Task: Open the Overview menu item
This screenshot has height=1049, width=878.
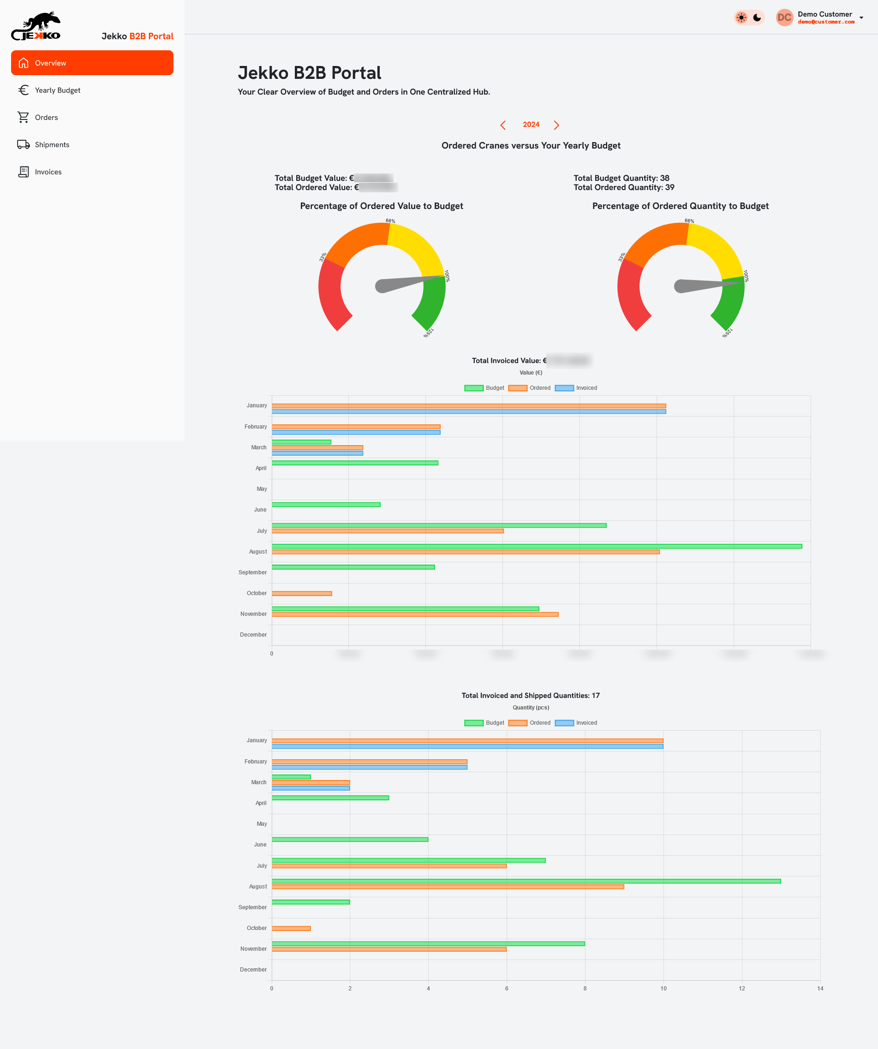Action: (92, 63)
